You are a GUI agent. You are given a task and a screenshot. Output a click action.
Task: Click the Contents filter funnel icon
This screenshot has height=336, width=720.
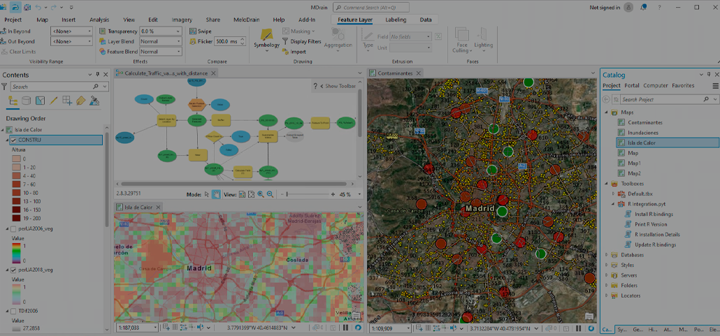point(4,87)
